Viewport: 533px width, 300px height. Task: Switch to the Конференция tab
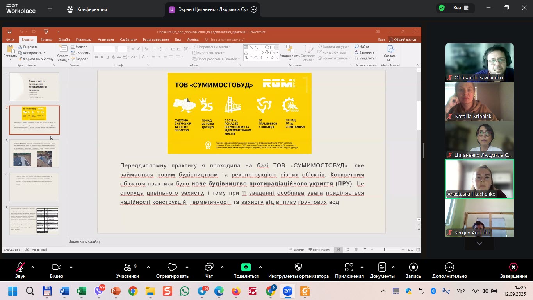click(87, 9)
